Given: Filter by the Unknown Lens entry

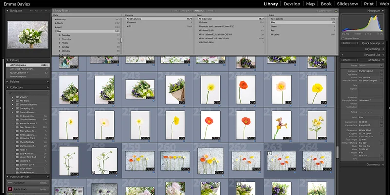Looking at the screenshot, I should tap(231, 42).
